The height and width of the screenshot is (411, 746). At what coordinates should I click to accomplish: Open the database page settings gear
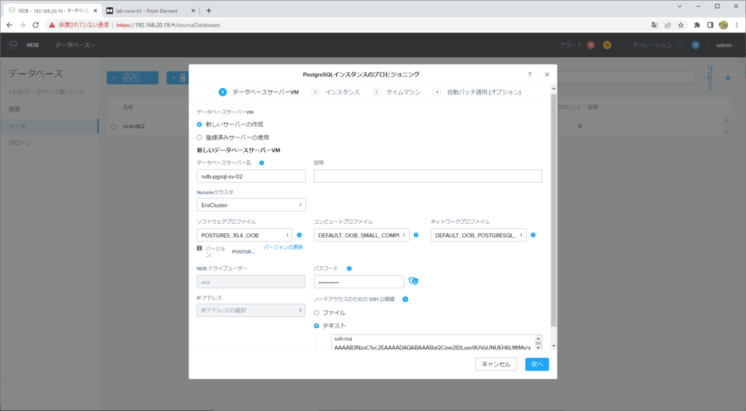click(x=728, y=77)
